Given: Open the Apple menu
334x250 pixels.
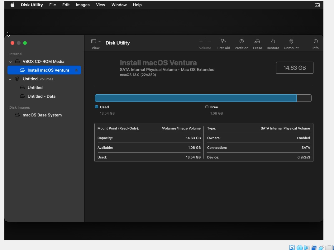Looking at the screenshot, I should click(12, 5).
